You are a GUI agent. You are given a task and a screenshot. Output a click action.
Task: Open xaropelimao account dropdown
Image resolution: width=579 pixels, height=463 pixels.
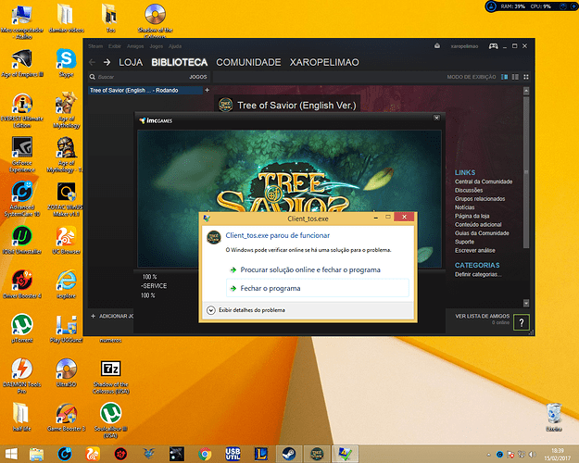click(463, 44)
